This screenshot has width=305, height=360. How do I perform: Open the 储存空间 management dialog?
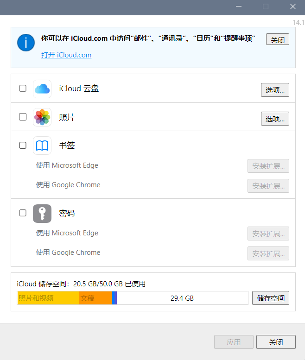[x=271, y=298]
